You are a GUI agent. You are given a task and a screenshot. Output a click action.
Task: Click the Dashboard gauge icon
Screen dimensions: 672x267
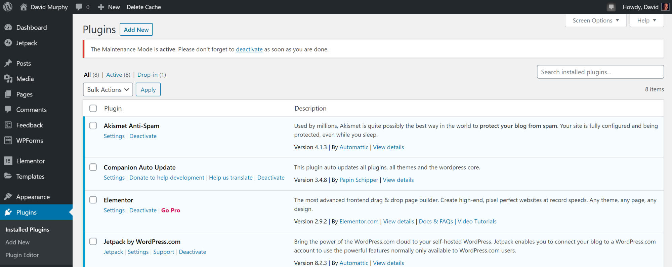point(8,27)
